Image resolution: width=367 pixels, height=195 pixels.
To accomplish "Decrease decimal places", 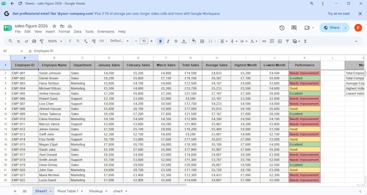I will coord(86,41).
